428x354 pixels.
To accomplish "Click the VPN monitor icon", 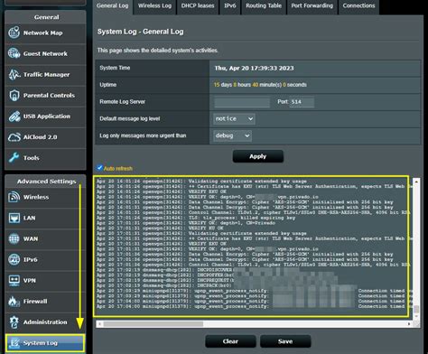I will pos(14,280).
